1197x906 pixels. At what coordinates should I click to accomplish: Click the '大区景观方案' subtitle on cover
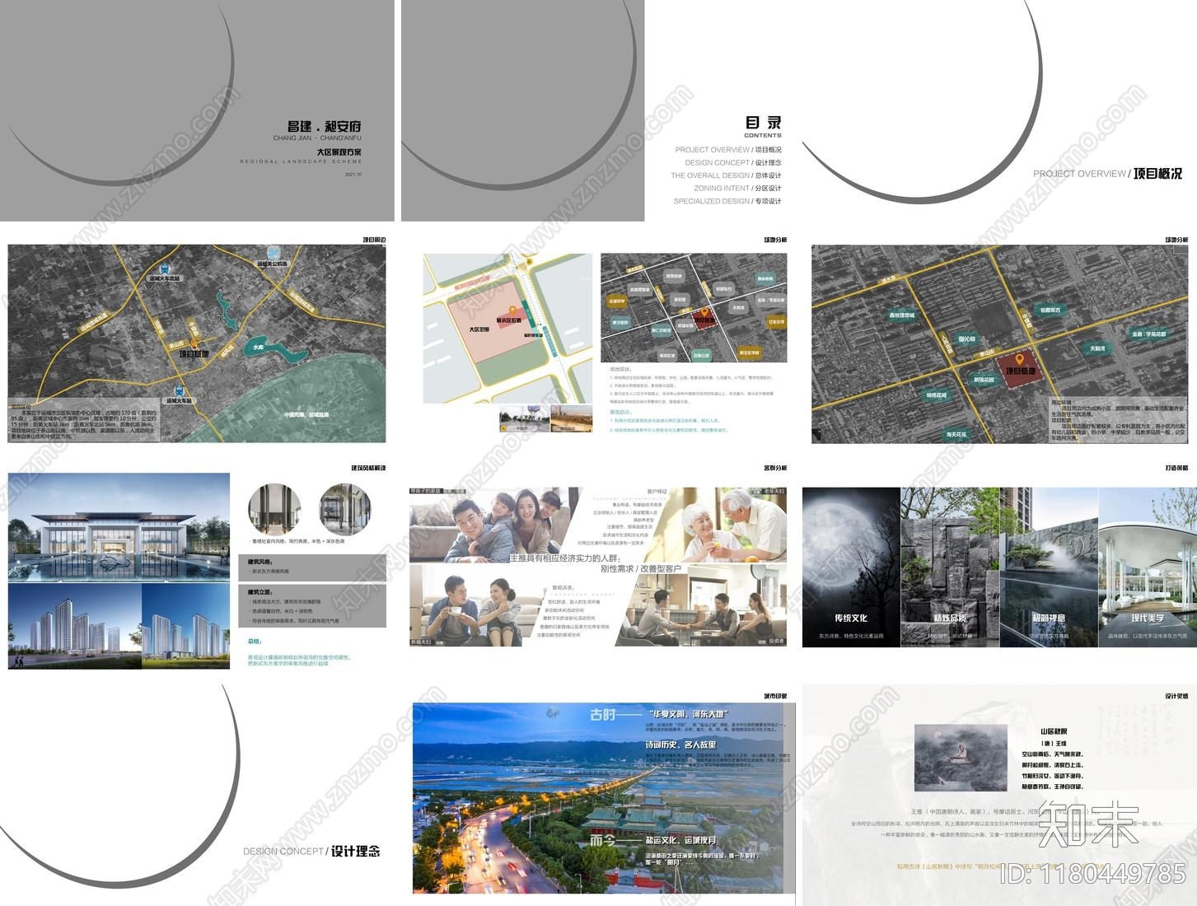[x=339, y=152]
